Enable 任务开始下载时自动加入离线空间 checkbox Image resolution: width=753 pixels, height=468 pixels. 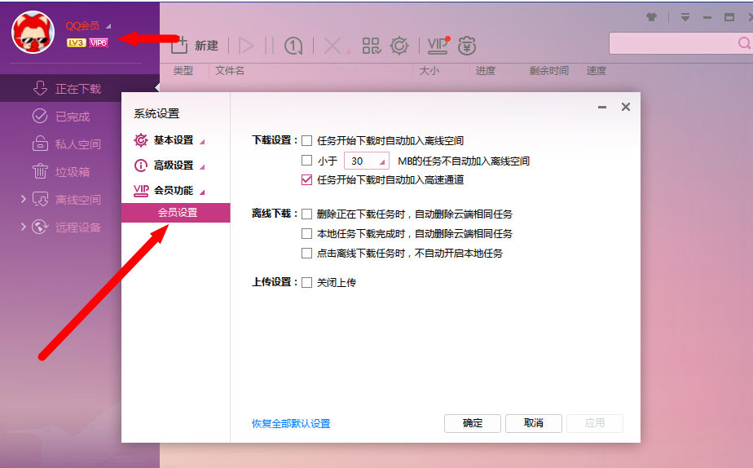[307, 140]
